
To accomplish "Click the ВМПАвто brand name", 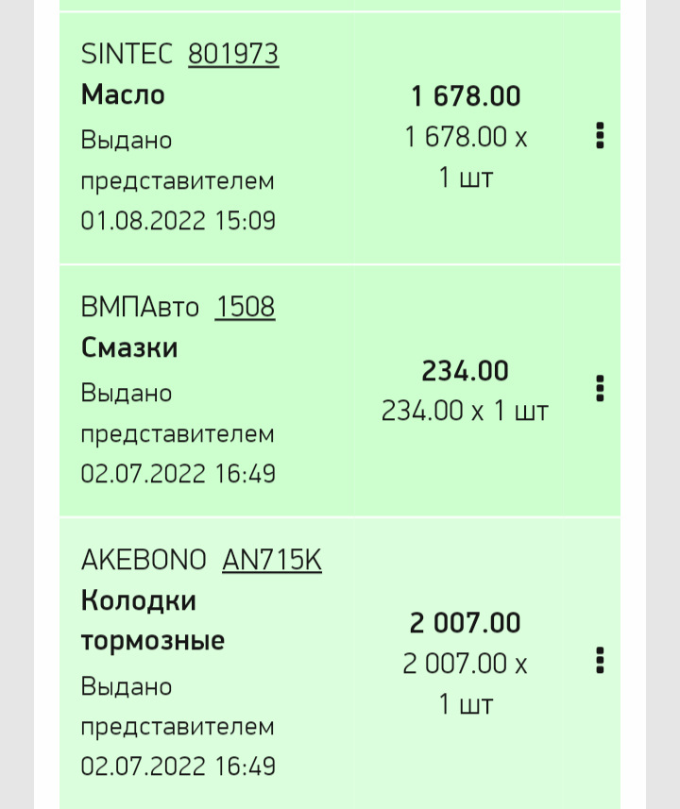I will click(141, 307).
